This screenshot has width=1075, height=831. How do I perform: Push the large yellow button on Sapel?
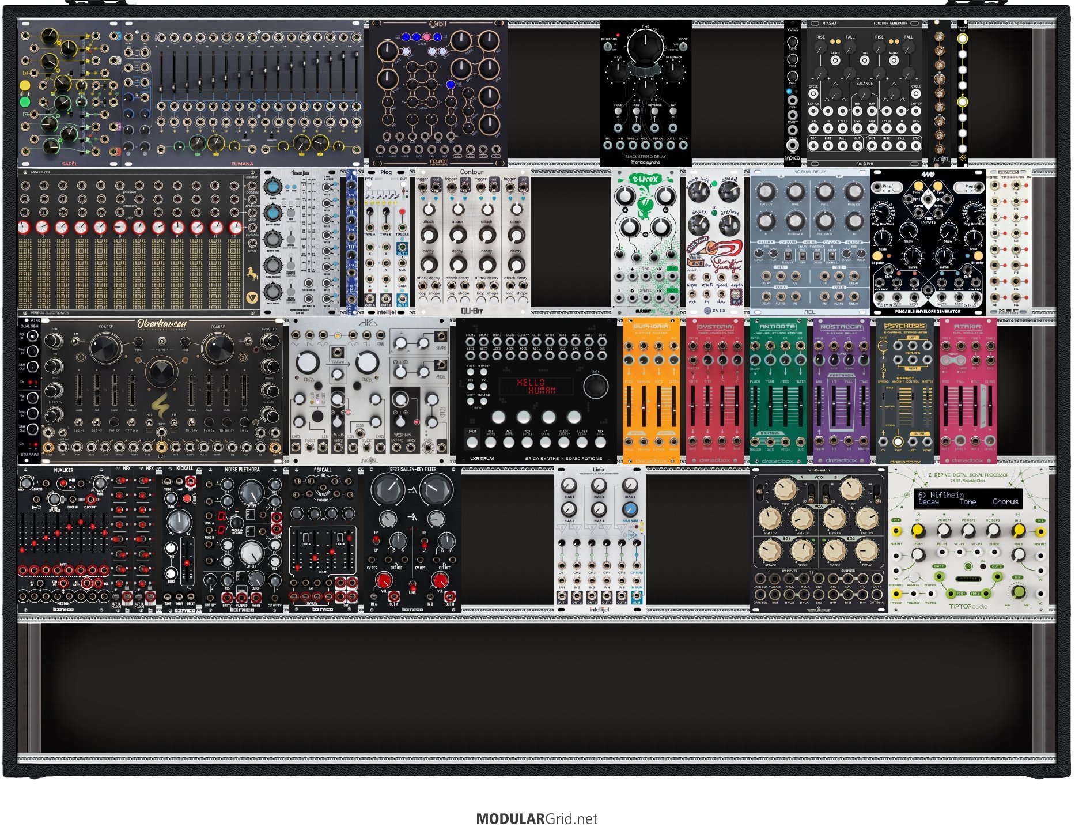point(25,85)
